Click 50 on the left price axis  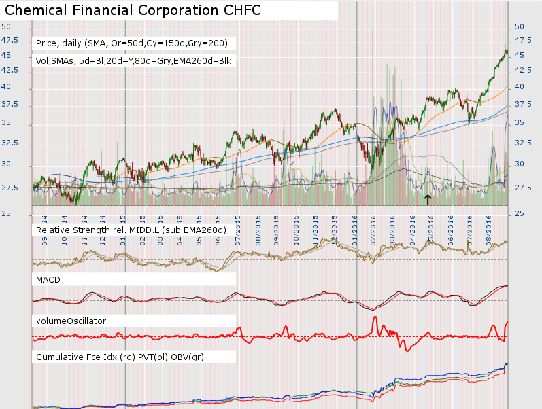tap(6, 26)
